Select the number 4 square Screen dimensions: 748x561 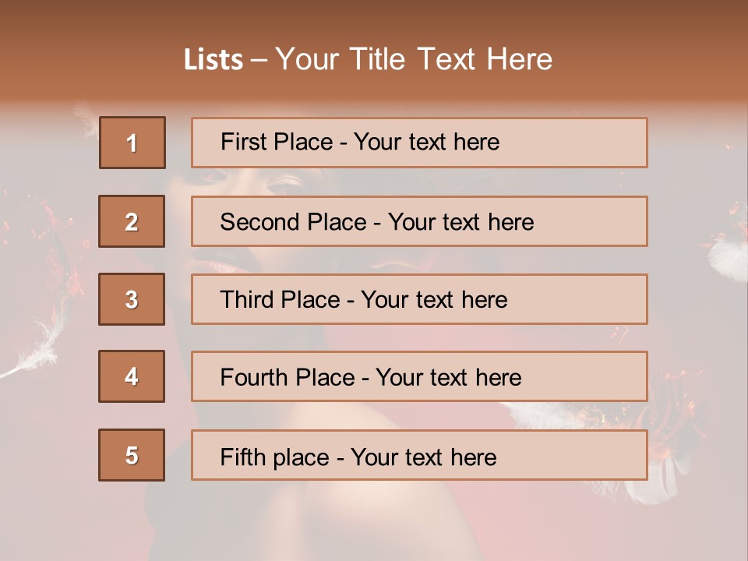point(132,376)
